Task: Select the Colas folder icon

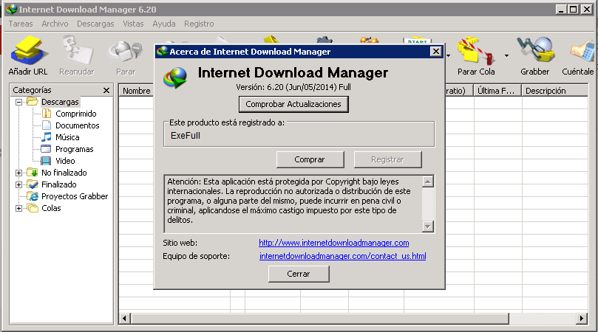Action: coord(33,208)
